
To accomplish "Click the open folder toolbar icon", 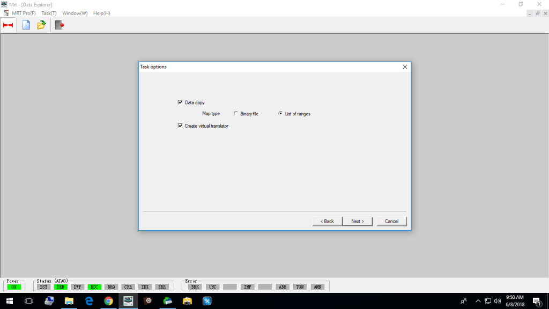I will 41,25.
